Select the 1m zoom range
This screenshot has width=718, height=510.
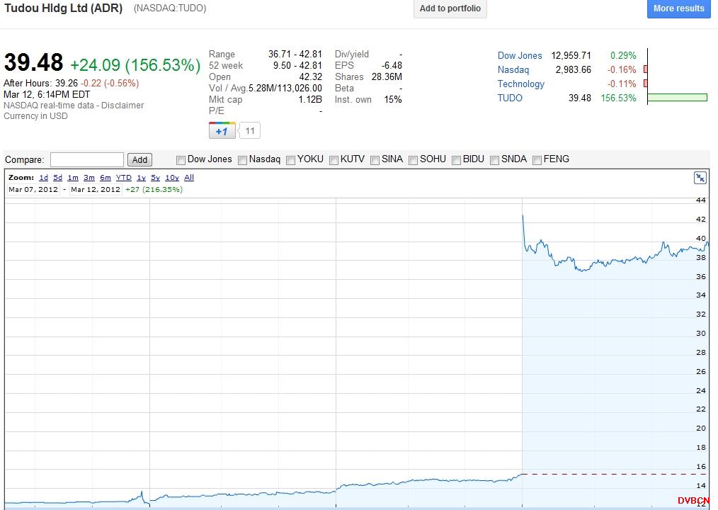click(73, 178)
